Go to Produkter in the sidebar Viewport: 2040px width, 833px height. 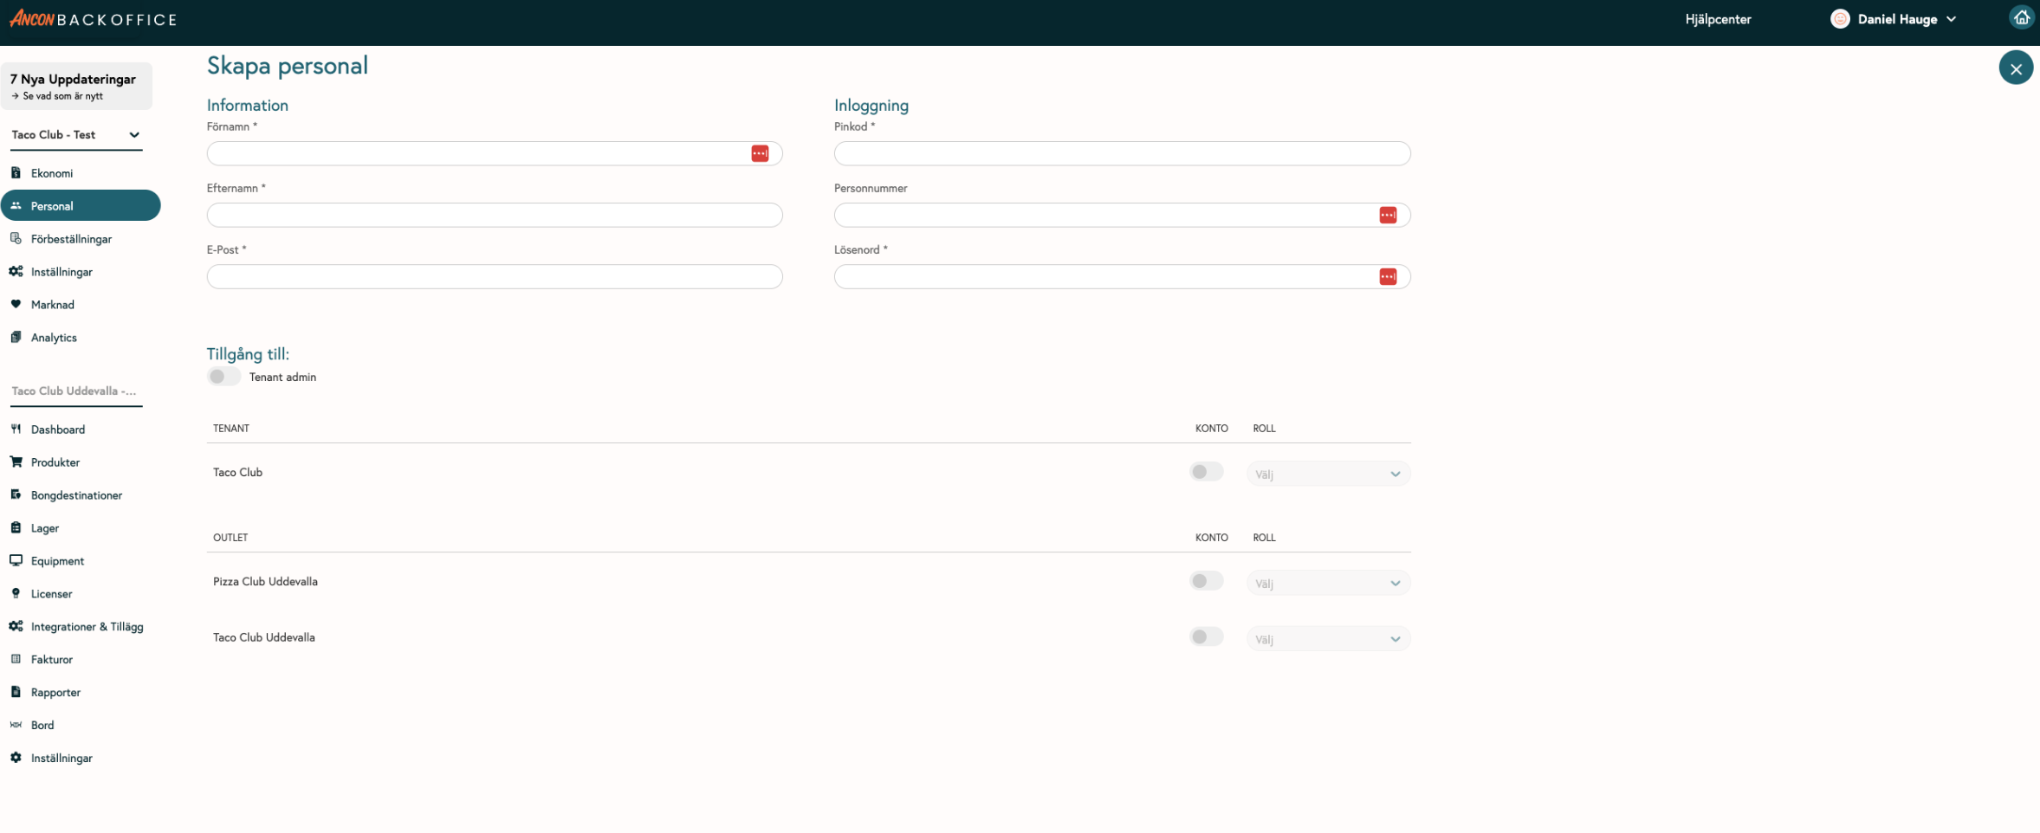pyautogui.click(x=55, y=462)
